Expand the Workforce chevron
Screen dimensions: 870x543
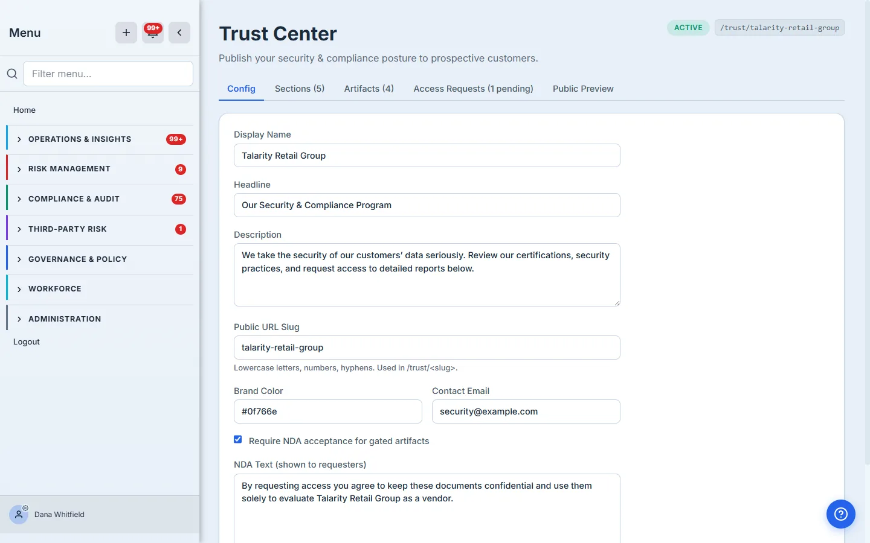[19, 290]
